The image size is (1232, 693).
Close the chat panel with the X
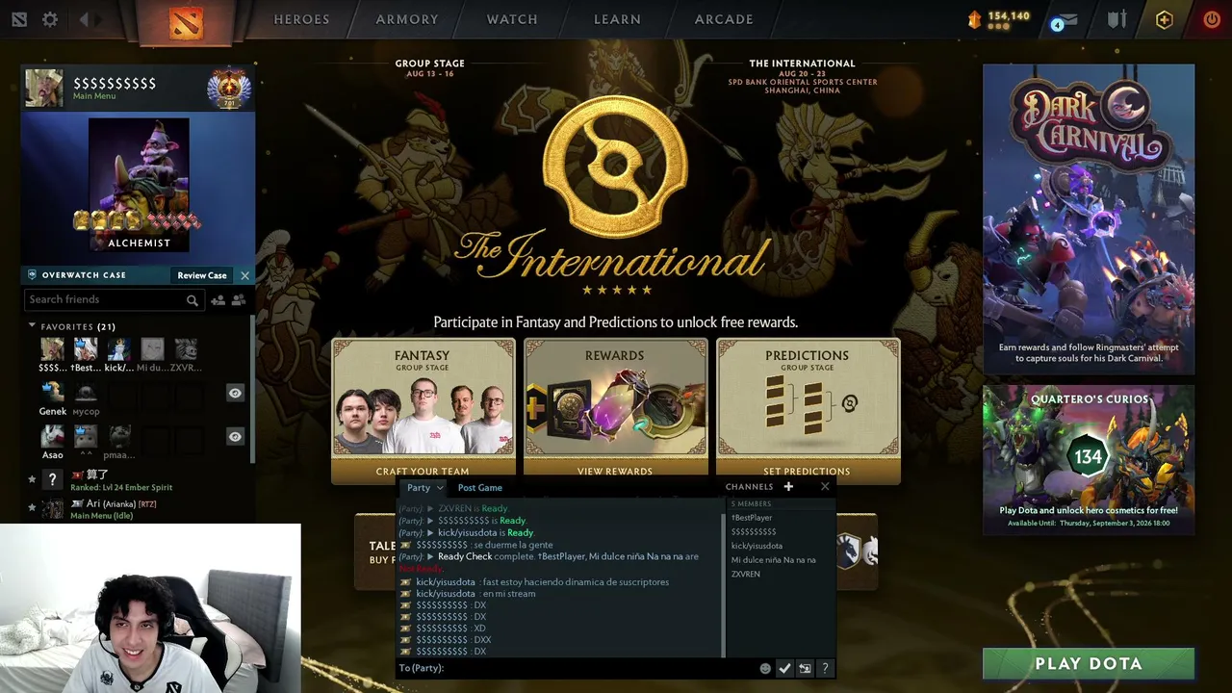[825, 487]
